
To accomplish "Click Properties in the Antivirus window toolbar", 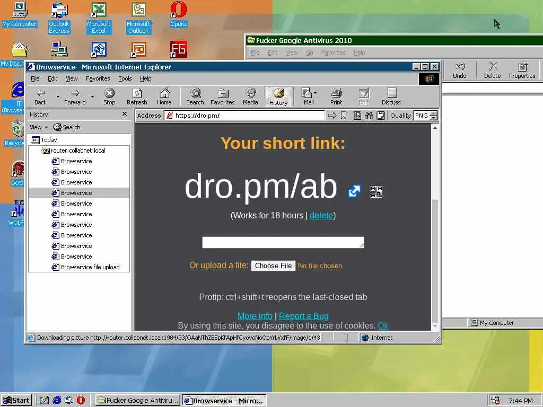I will click(522, 70).
